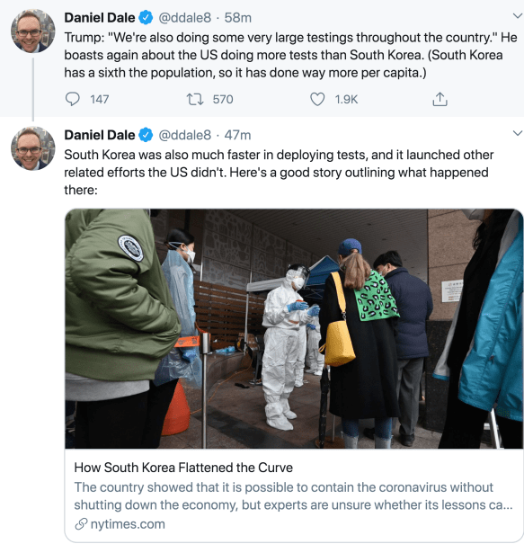Expand options chevron on the 47m tweet
This screenshot has width=524, height=544.
[x=518, y=133]
